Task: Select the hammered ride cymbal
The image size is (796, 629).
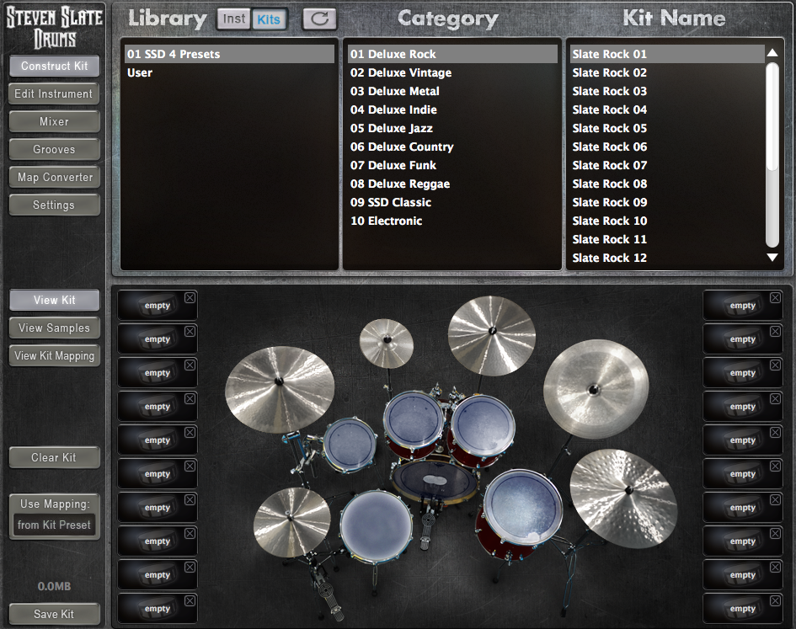Action: click(623, 499)
